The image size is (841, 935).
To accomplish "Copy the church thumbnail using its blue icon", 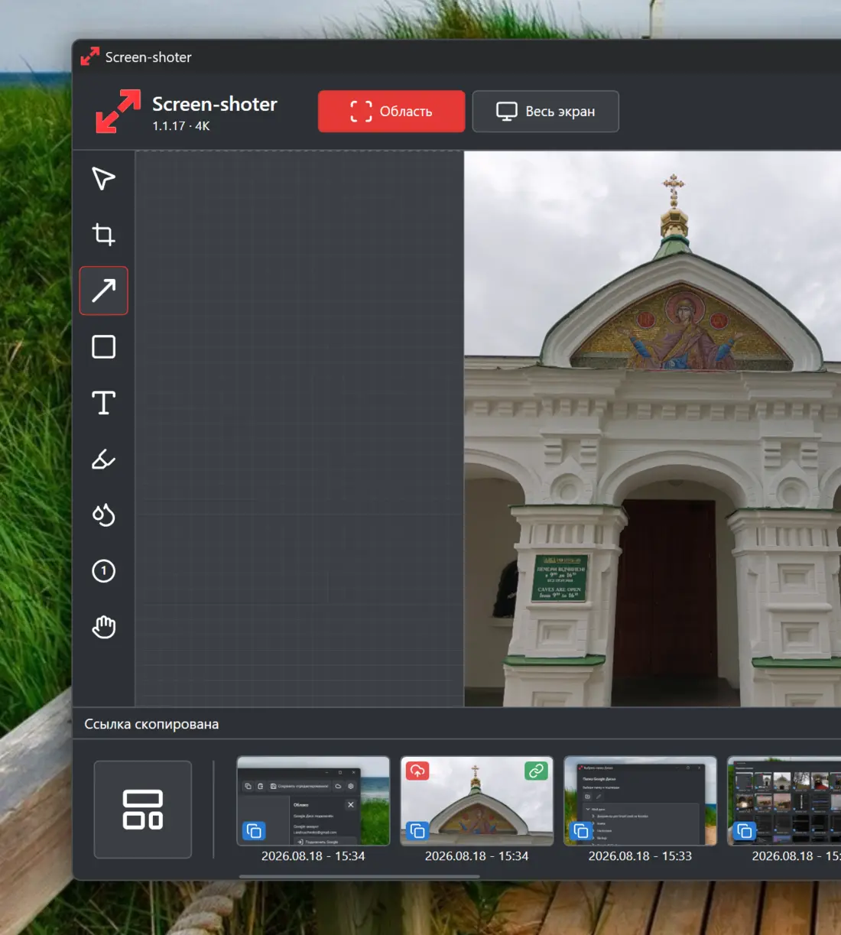I will [x=417, y=830].
